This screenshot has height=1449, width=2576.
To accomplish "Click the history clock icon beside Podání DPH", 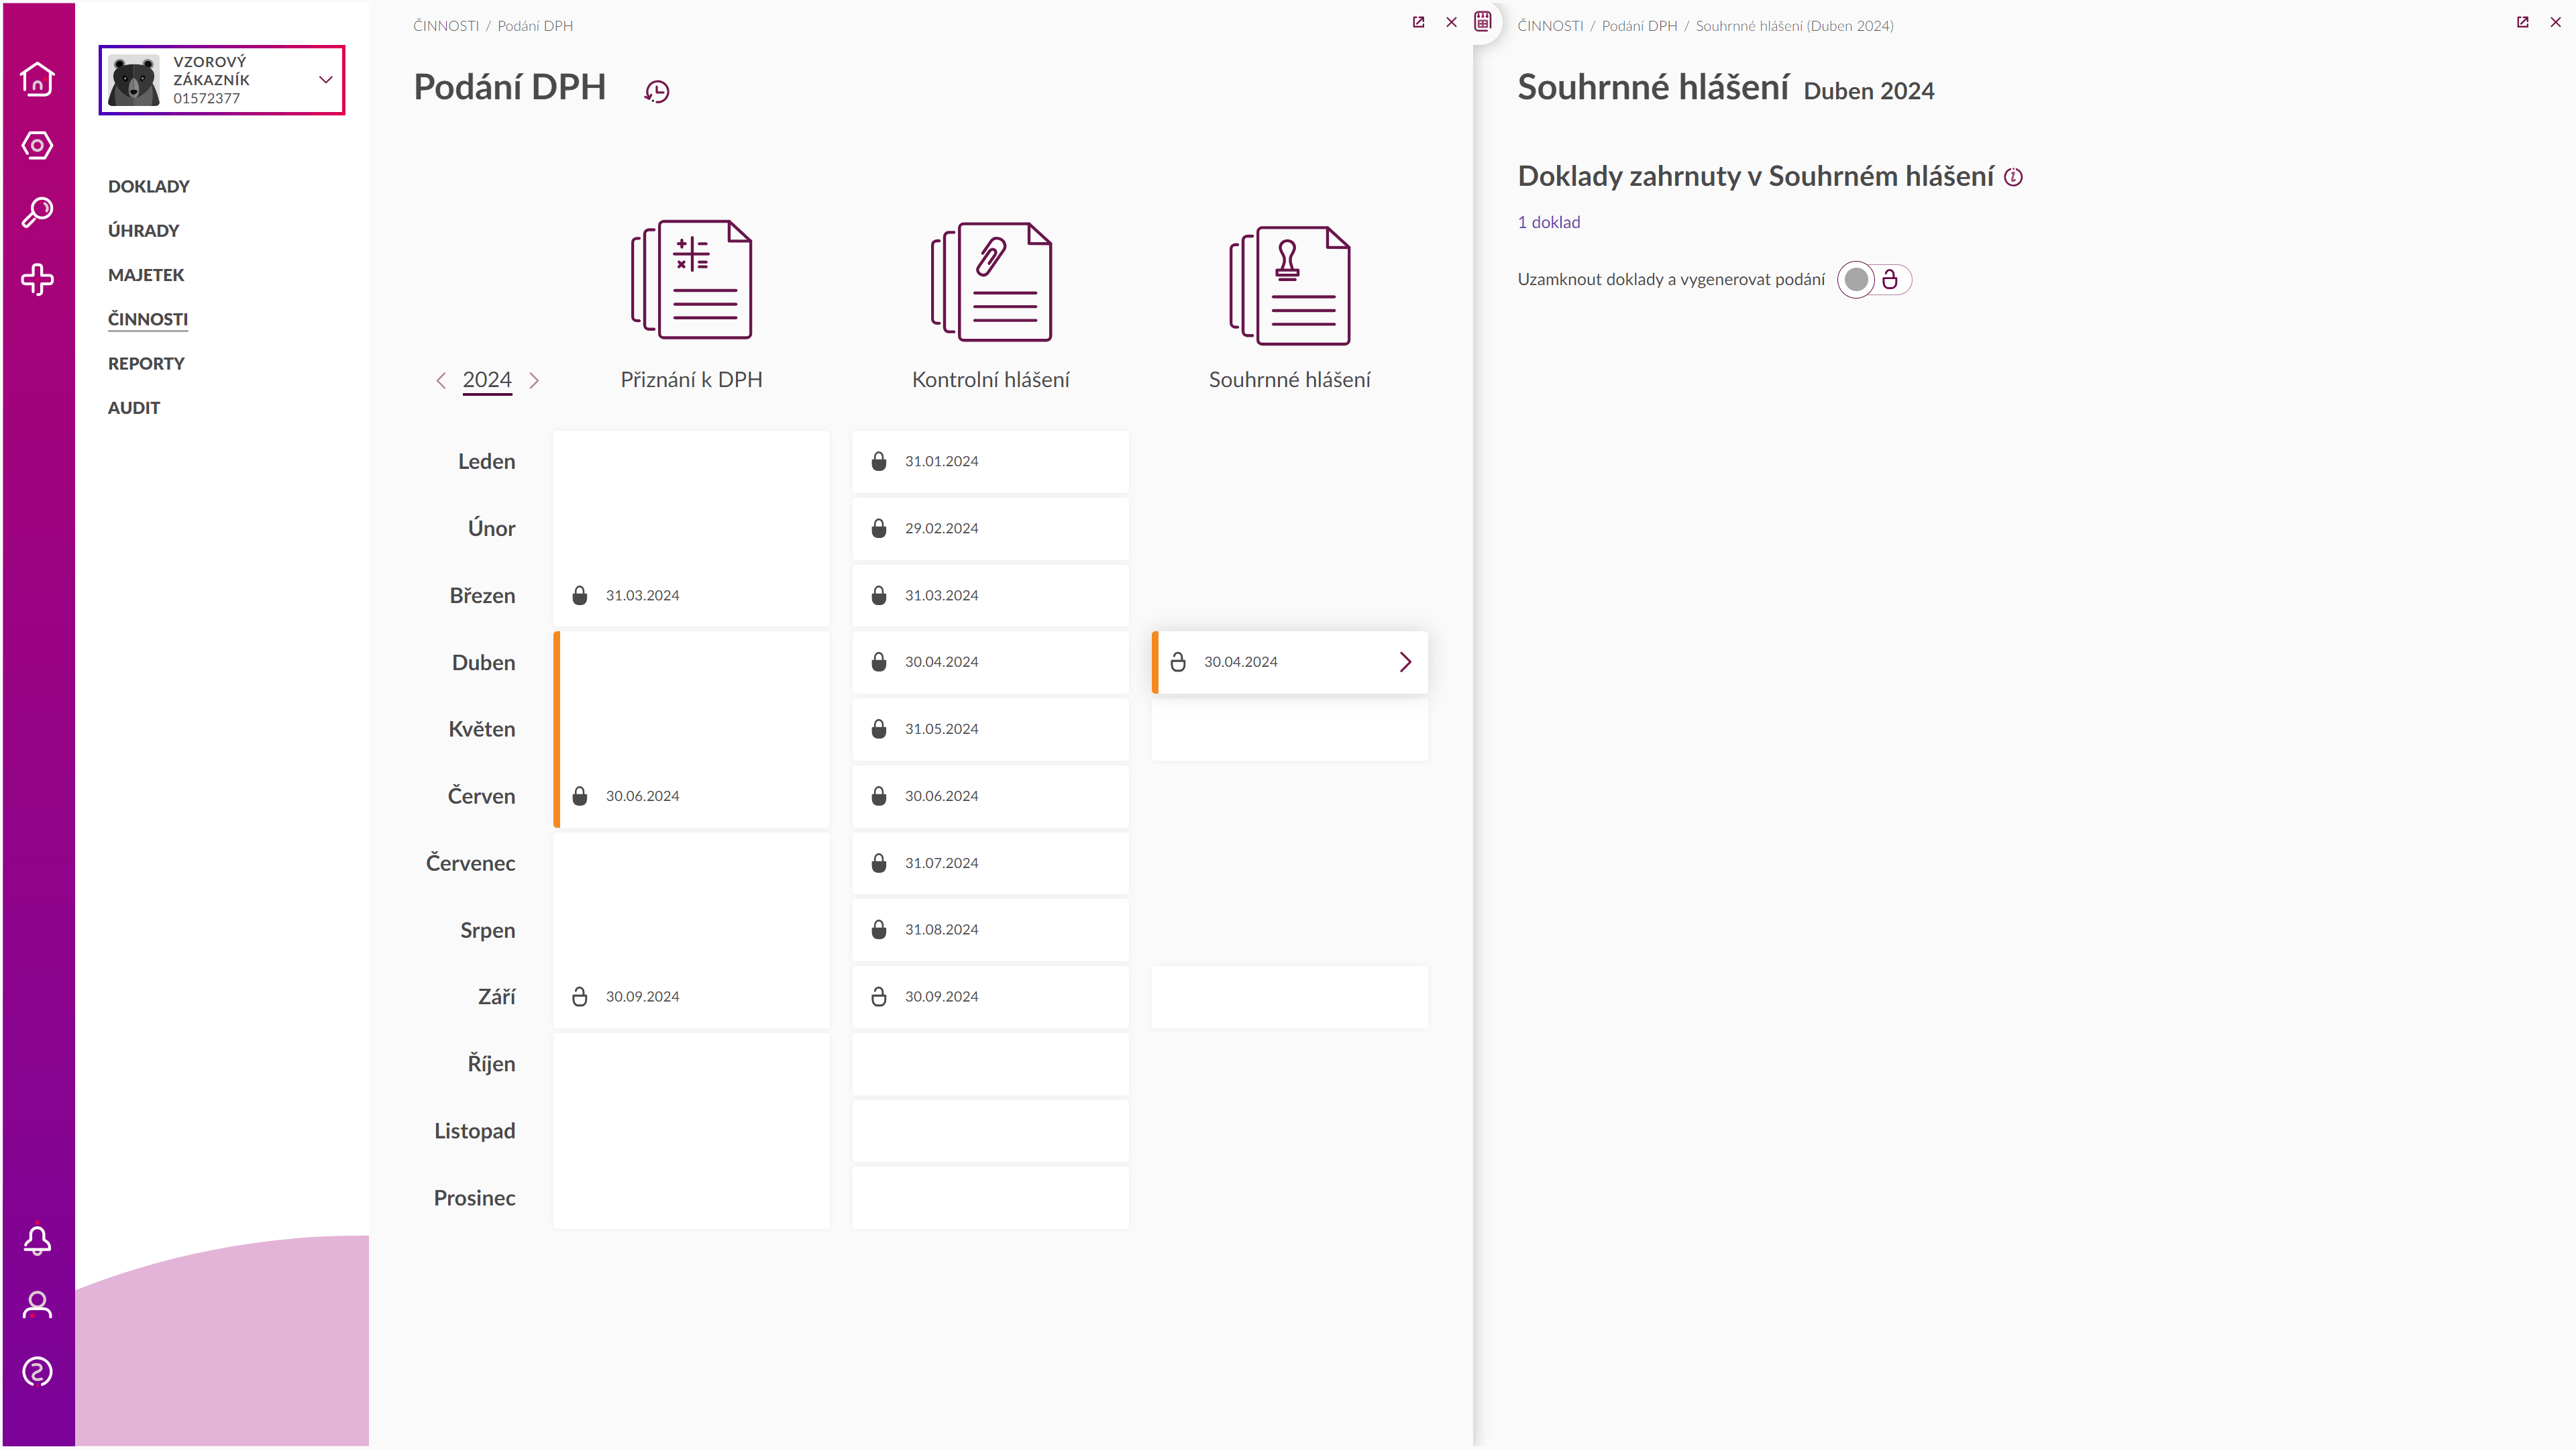I will [657, 92].
